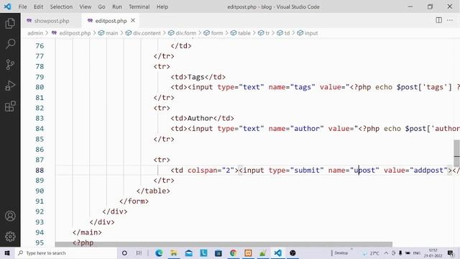Open the Extensions view
Screen dimensions: 460x259
click(10, 106)
